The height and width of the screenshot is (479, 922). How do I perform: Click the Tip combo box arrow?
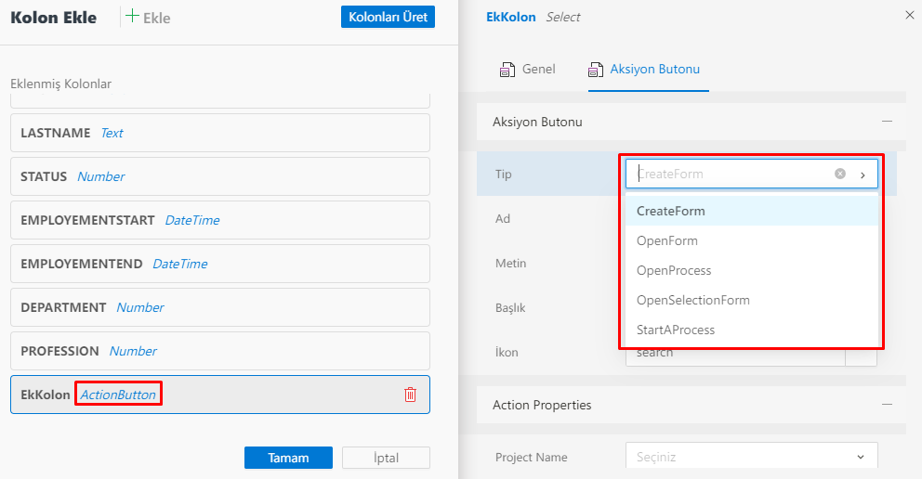tap(863, 175)
